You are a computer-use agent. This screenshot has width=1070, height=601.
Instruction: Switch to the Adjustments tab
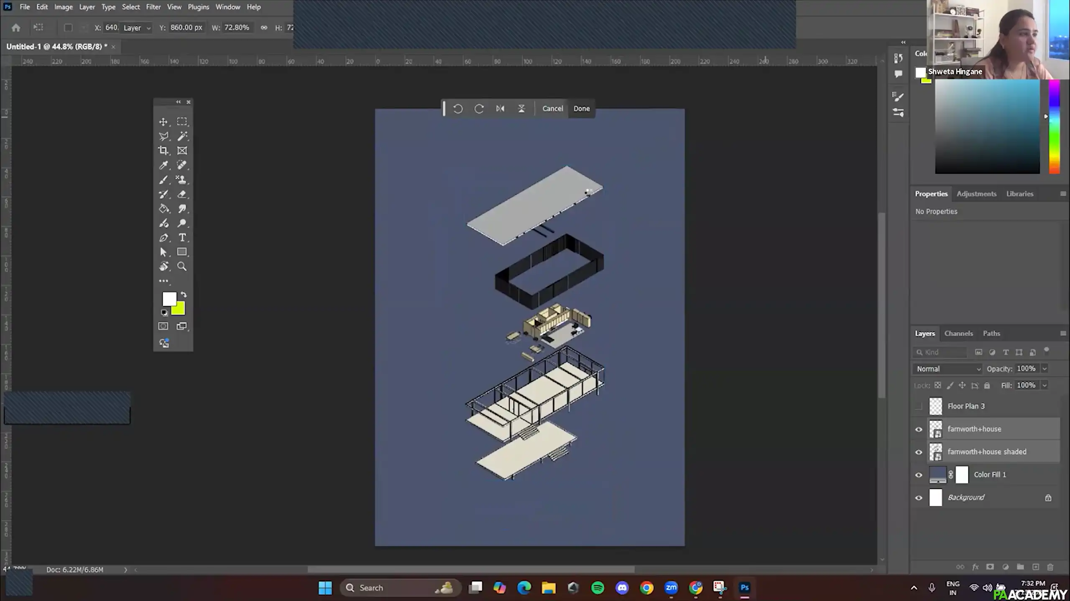click(976, 194)
